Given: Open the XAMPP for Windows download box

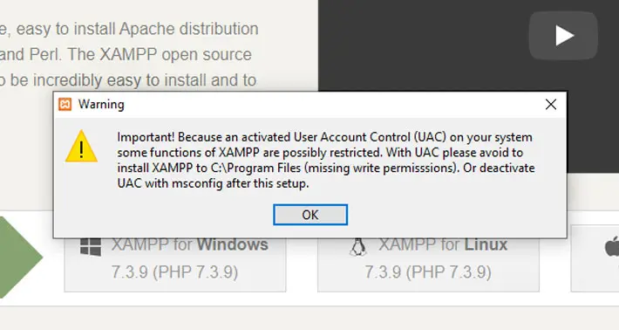Looking at the screenshot, I should click(175, 264).
